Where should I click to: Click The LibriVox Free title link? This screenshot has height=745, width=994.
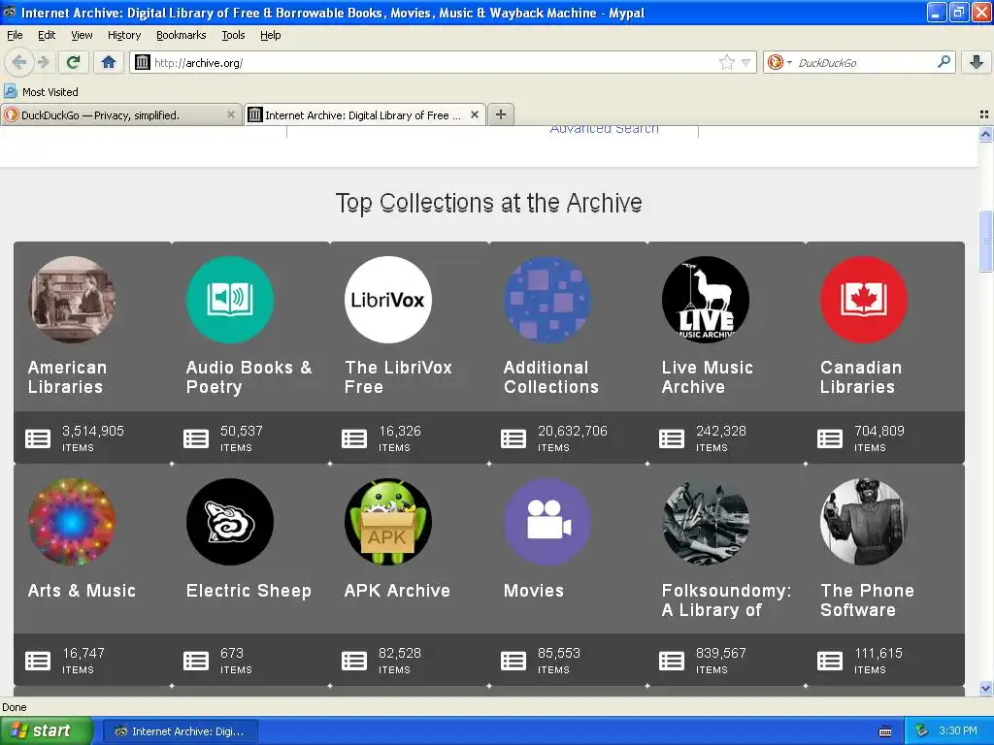coord(398,377)
